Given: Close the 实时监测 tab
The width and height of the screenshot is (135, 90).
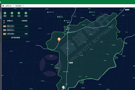Looking at the screenshot, I should point(23,6).
